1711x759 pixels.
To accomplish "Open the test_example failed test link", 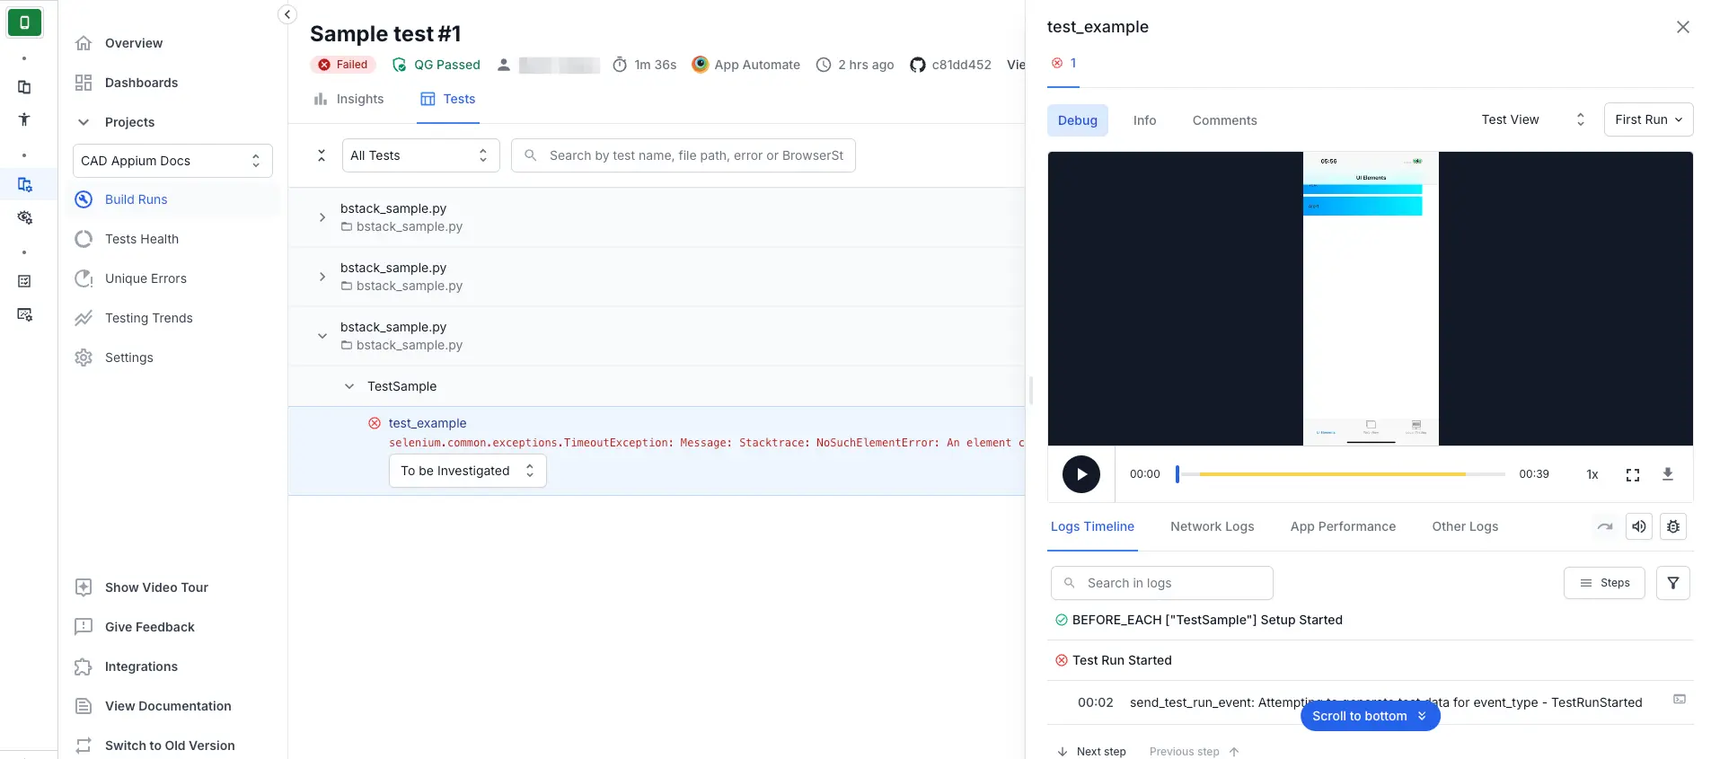I will click(x=428, y=423).
